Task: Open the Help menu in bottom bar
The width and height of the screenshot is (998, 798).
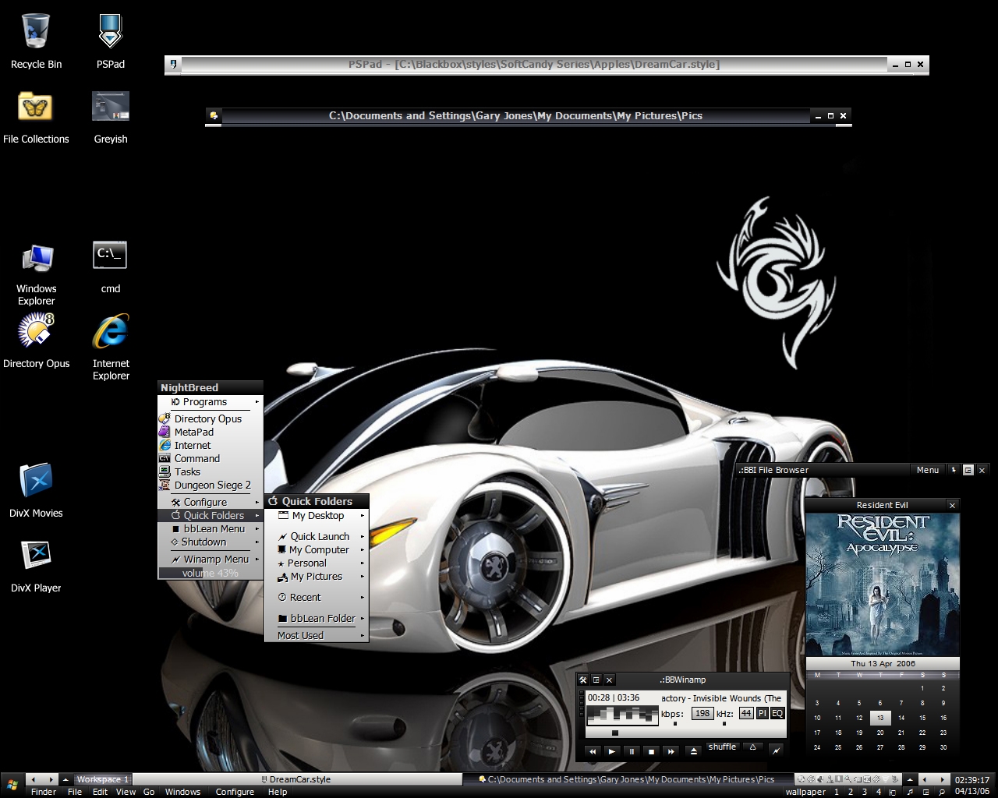Action: point(278,792)
